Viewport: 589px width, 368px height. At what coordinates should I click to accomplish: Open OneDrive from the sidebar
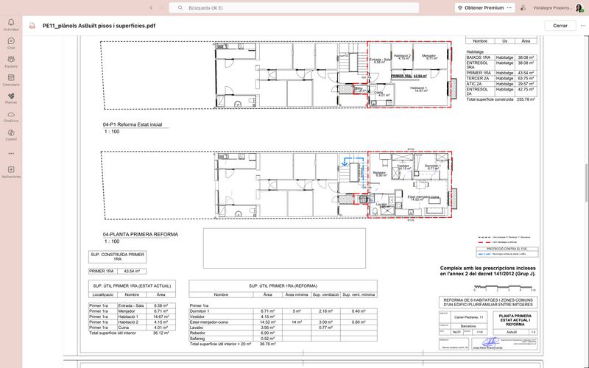10,116
